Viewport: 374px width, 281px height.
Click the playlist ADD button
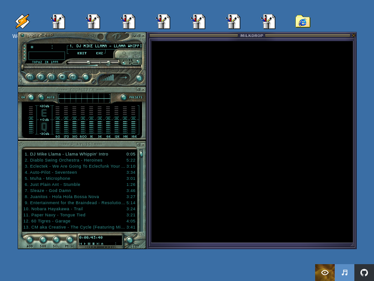[x=30, y=240]
